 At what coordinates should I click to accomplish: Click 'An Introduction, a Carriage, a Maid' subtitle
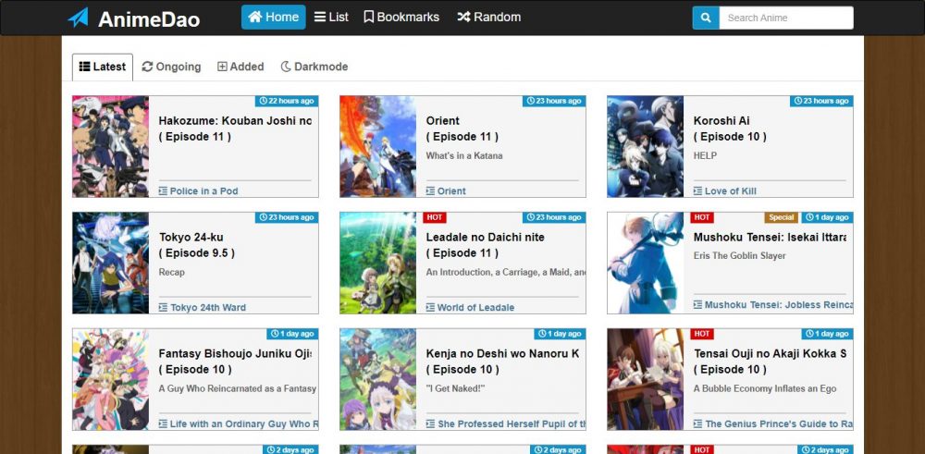pos(506,273)
